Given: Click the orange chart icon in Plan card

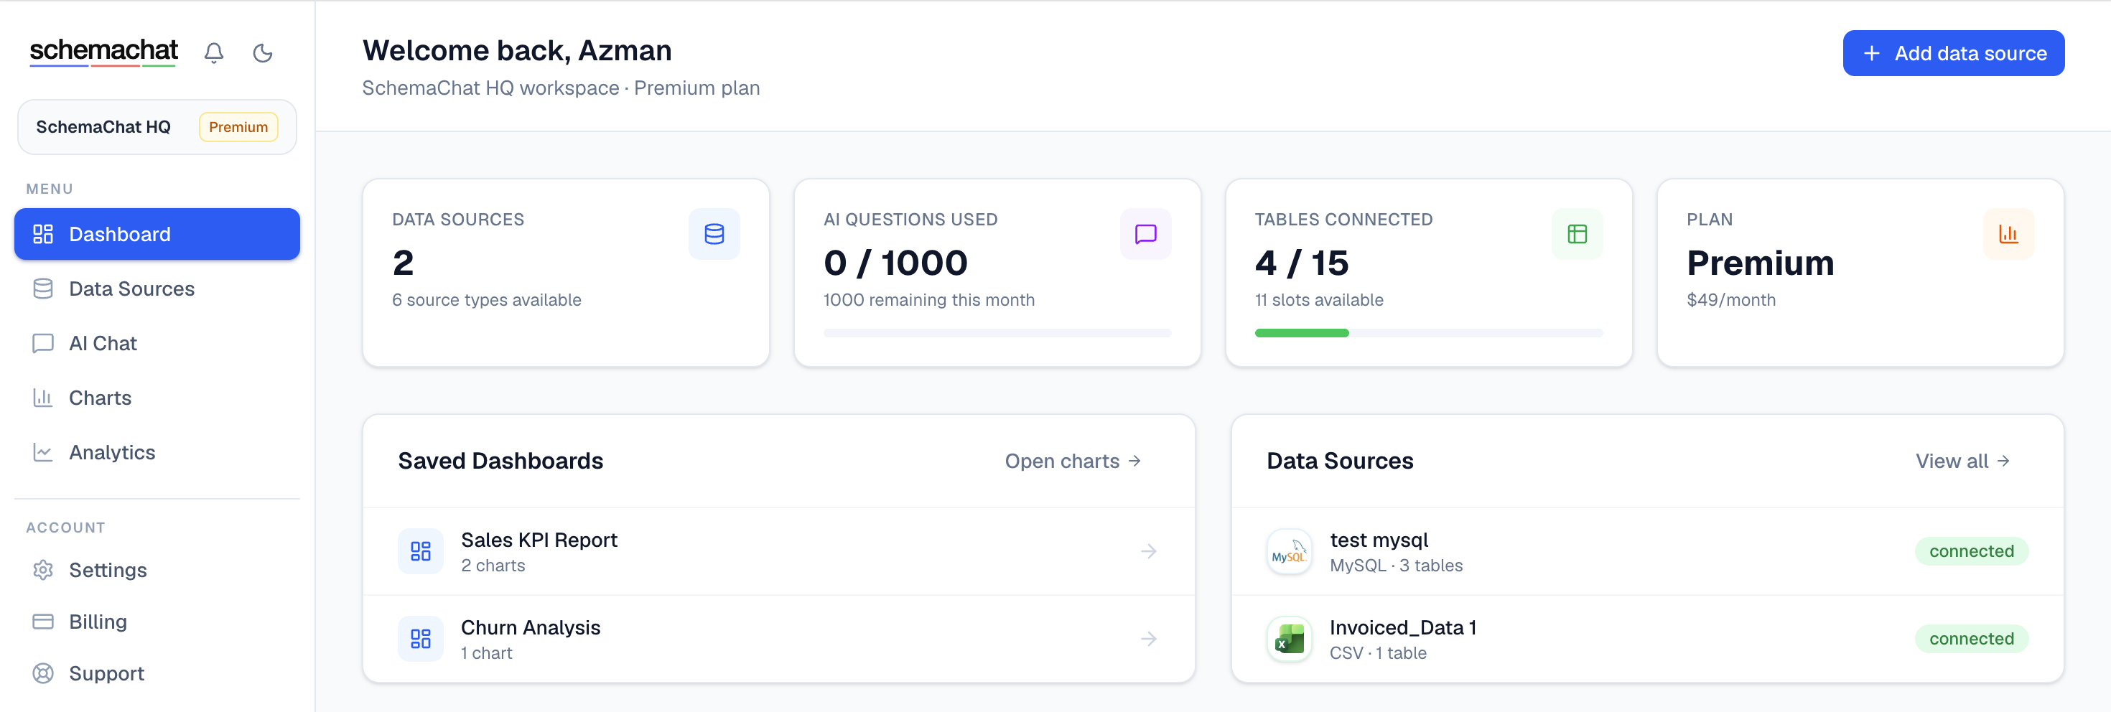Looking at the screenshot, I should pos(2008,234).
